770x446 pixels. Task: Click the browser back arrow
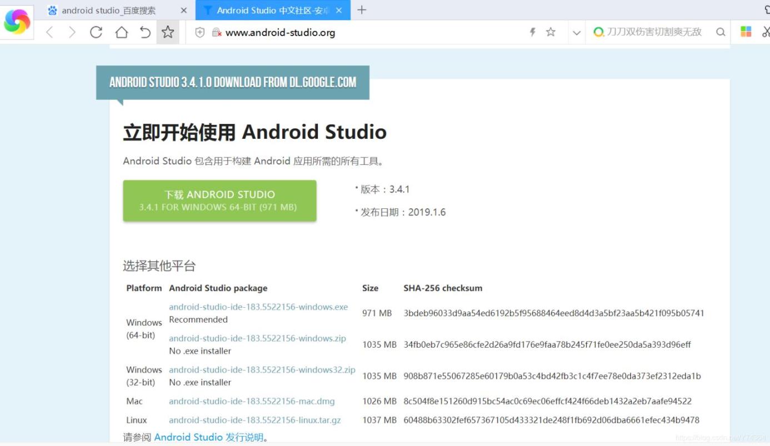click(50, 32)
